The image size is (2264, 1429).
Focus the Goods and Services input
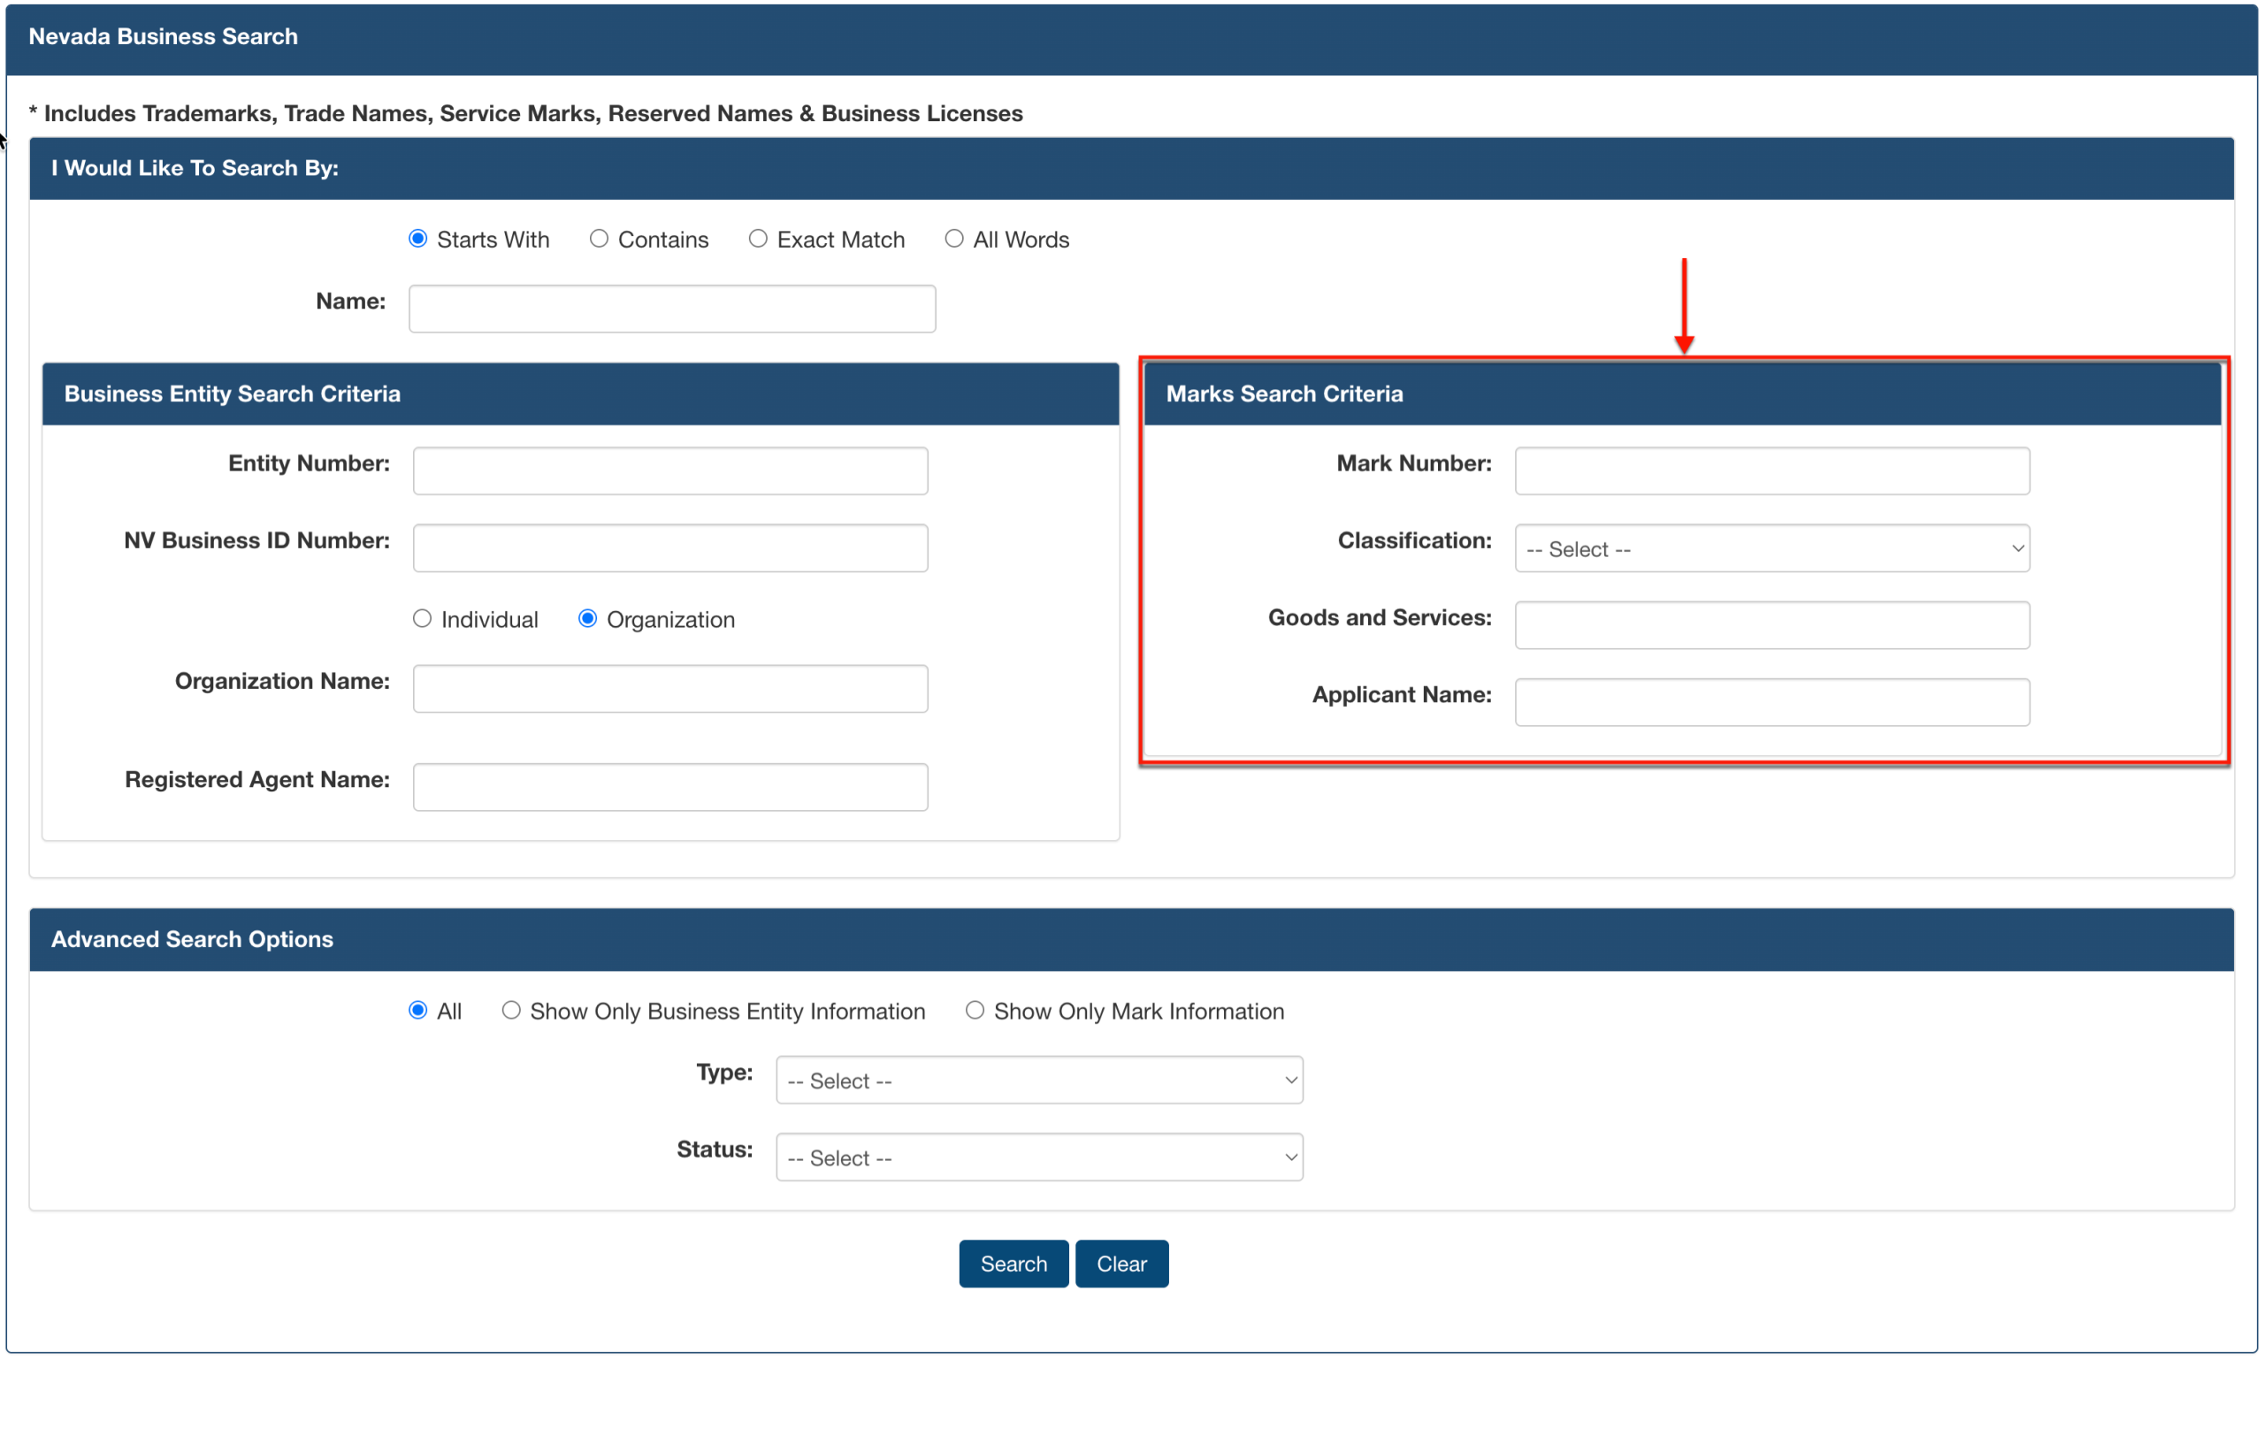tap(1772, 625)
